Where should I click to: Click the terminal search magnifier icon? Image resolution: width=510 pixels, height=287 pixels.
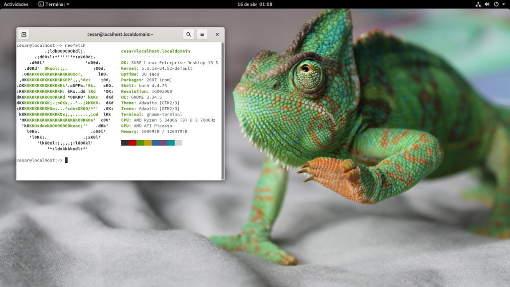[x=189, y=34]
